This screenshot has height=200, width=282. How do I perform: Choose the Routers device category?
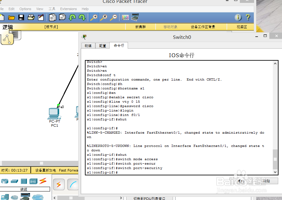pyautogui.click(x=5, y=181)
